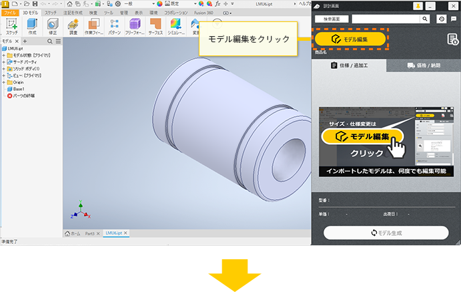
Task: Expand the モデル状態 [プライマリ] tree node
Action: pos(3,55)
